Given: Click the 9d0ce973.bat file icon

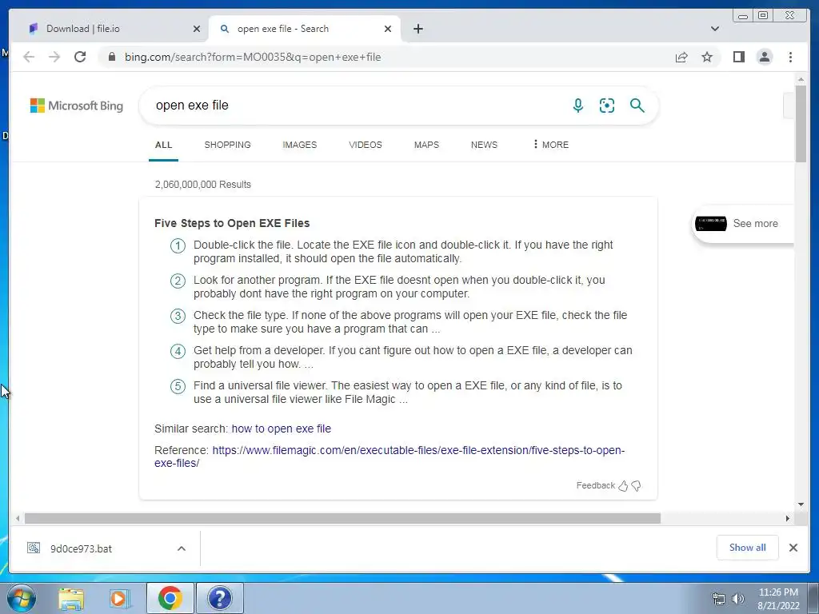Looking at the screenshot, I should [x=34, y=548].
